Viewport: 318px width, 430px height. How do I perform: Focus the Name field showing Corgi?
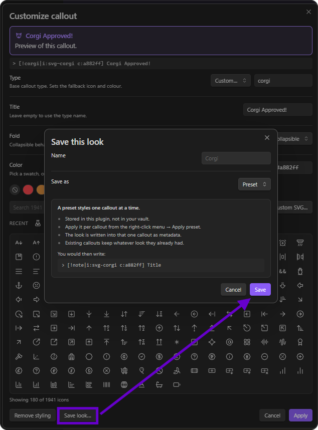[236, 158]
